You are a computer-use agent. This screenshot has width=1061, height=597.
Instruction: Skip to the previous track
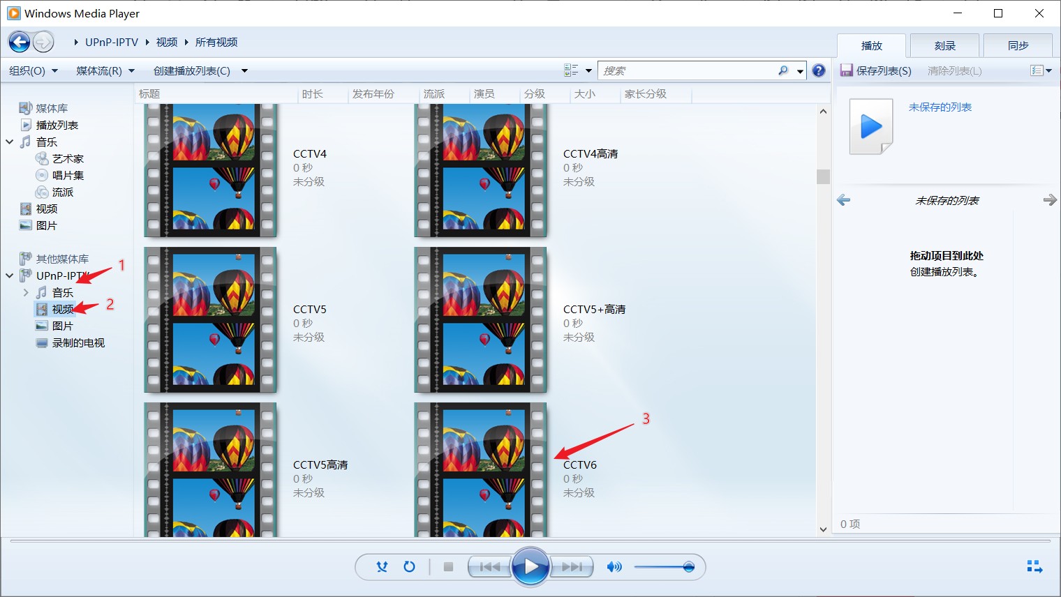[x=489, y=567]
